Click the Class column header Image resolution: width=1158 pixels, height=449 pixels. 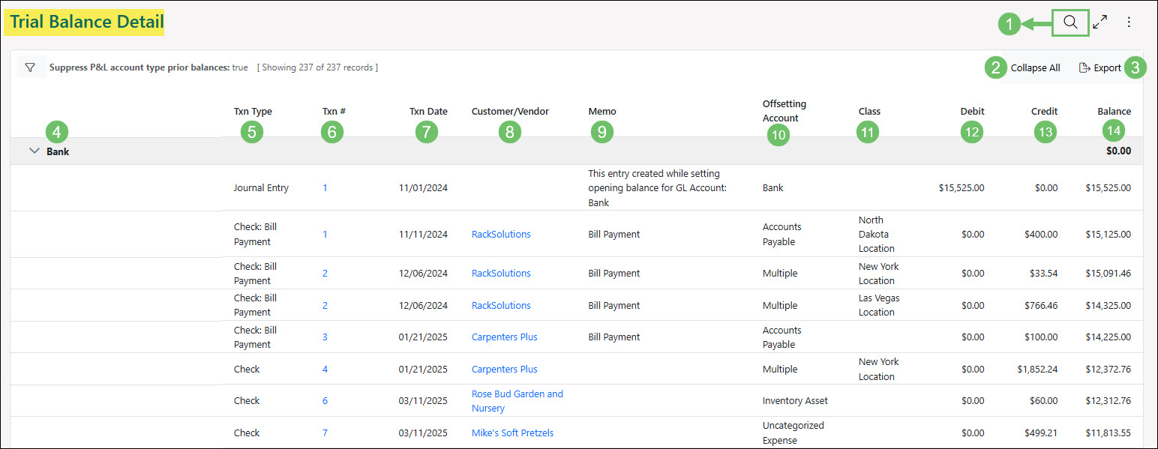coord(869,111)
